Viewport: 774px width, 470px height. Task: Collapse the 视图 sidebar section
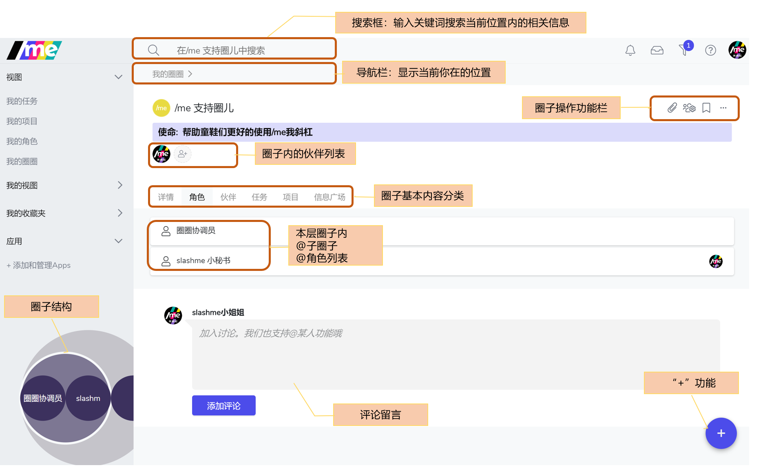point(118,77)
